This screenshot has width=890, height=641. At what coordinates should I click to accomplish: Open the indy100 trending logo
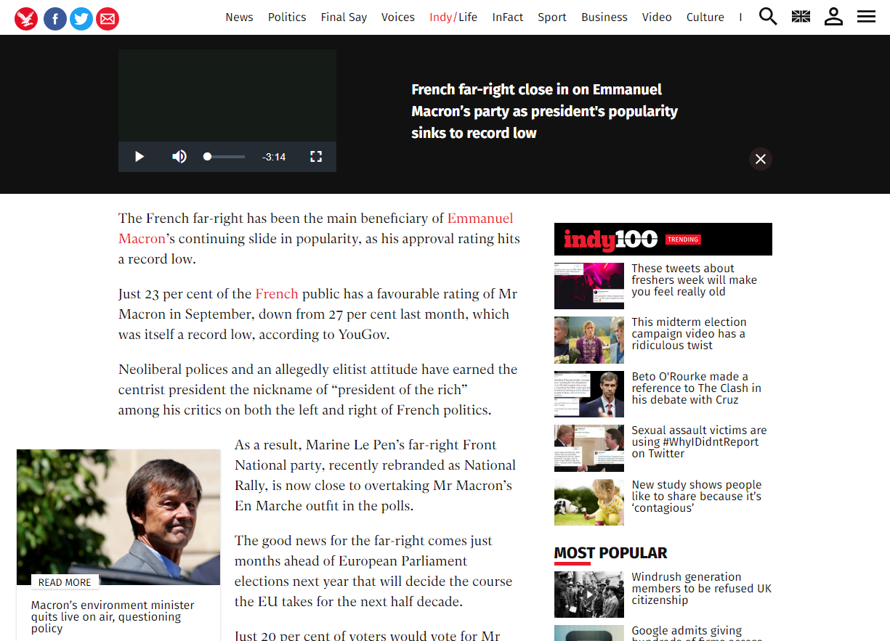(x=610, y=240)
